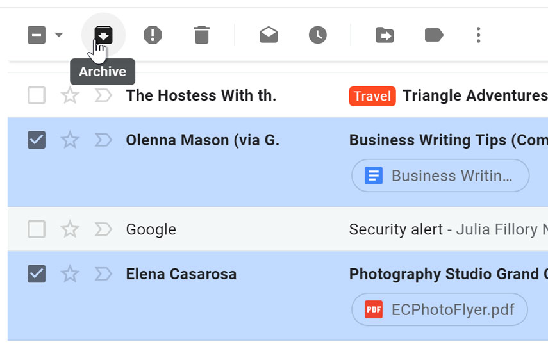
Task: Star The Hostess With th. email
Action: click(x=70, y=95)
